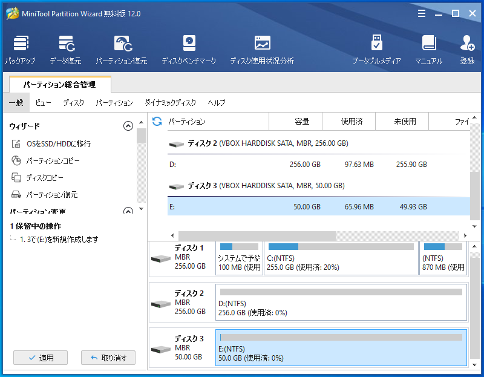Image resolution: width=484 pixels, height=377 pixels.
Task: Click the 登録 register icon
Action: (467, 50)
